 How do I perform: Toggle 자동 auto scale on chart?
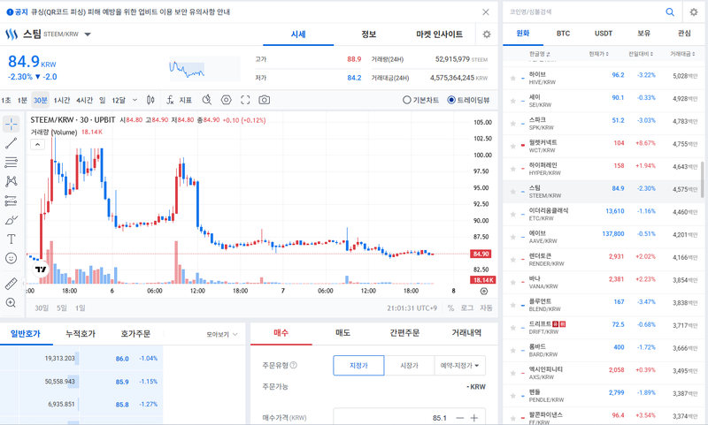pyautogui.click(x=486, y=308)
